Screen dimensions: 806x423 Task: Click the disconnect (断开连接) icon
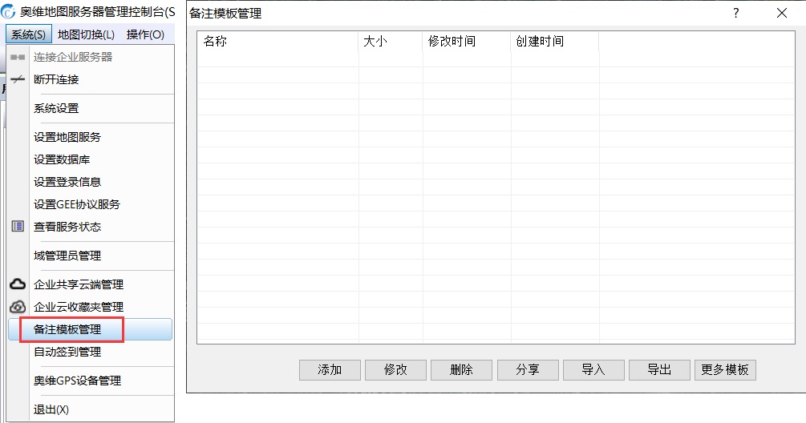click(x=18, y=80)
